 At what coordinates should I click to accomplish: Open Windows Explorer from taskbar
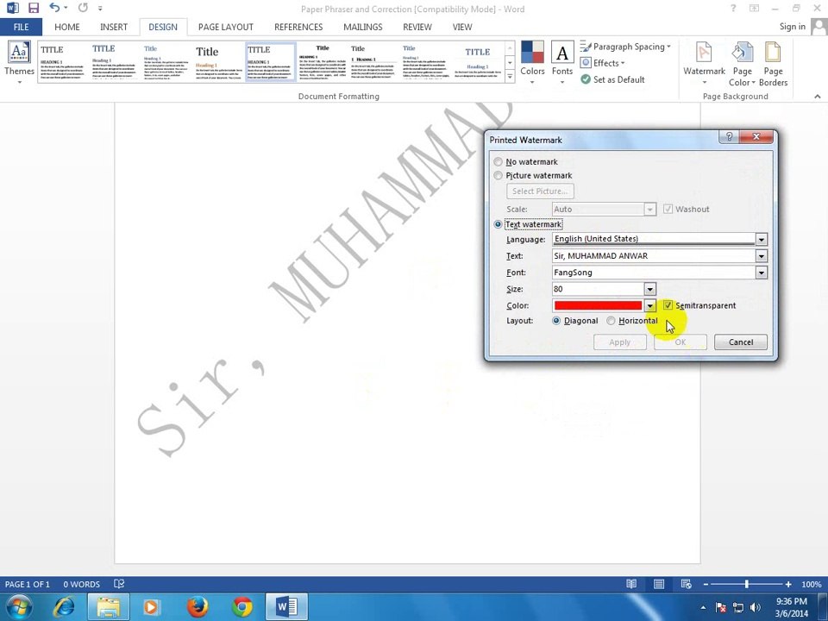tap(108, 607)
